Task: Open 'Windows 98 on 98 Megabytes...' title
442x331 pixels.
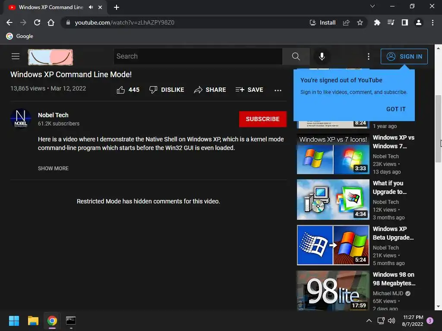Action: [394, 279]
